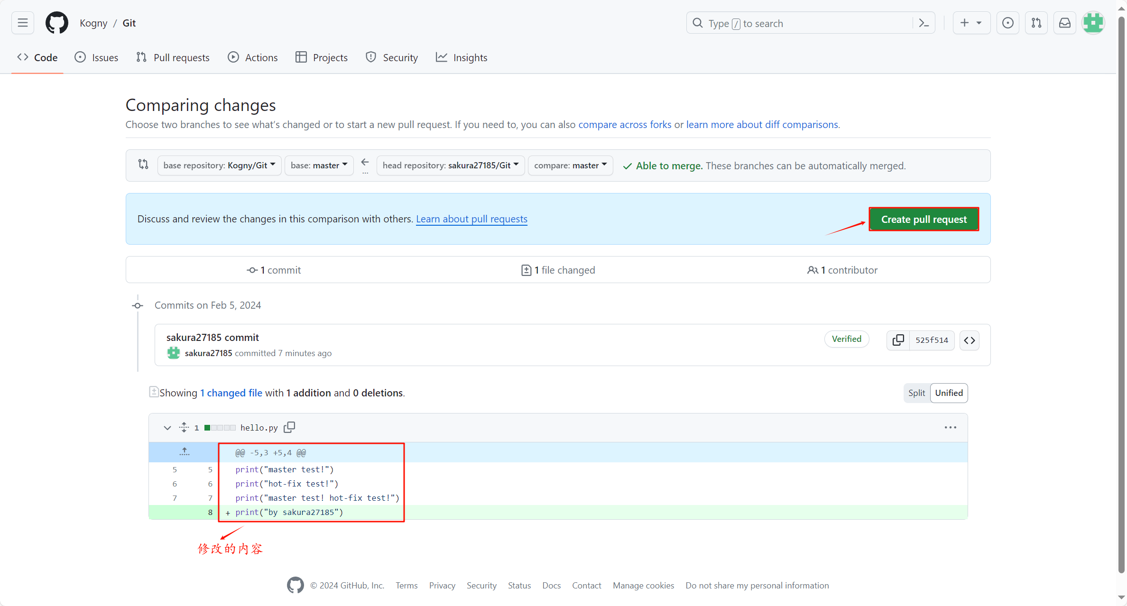
Task: Expand the base repository dropdown
Action: [217, 165]
